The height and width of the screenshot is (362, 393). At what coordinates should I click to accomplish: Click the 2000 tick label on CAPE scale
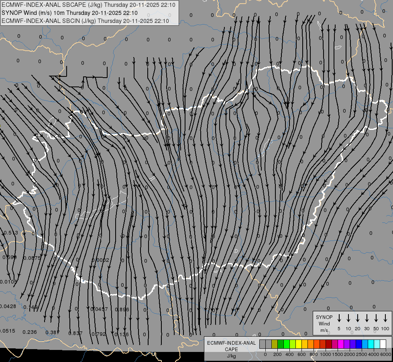(350, 354)
